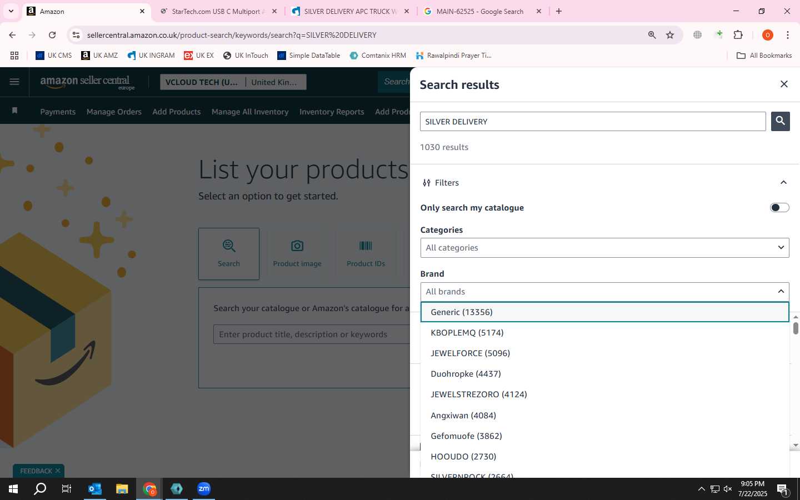Open Simple DataTable bookmark
Viewport: 800px width, 500px height.
[309, 56]
